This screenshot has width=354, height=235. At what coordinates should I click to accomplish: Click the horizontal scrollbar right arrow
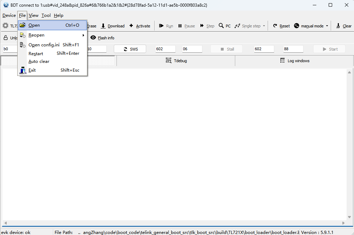(x=343, y=223)
